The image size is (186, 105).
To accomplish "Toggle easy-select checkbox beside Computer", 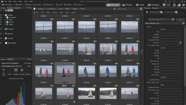I will point(1,29).
